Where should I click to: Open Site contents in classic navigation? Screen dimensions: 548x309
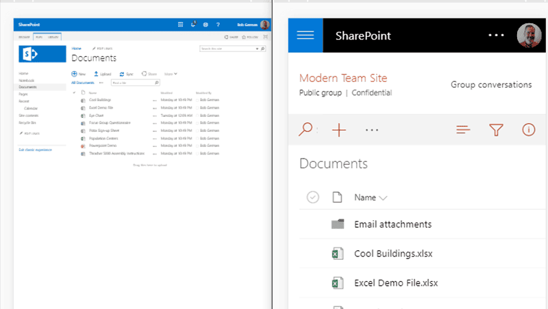point(29,116)
